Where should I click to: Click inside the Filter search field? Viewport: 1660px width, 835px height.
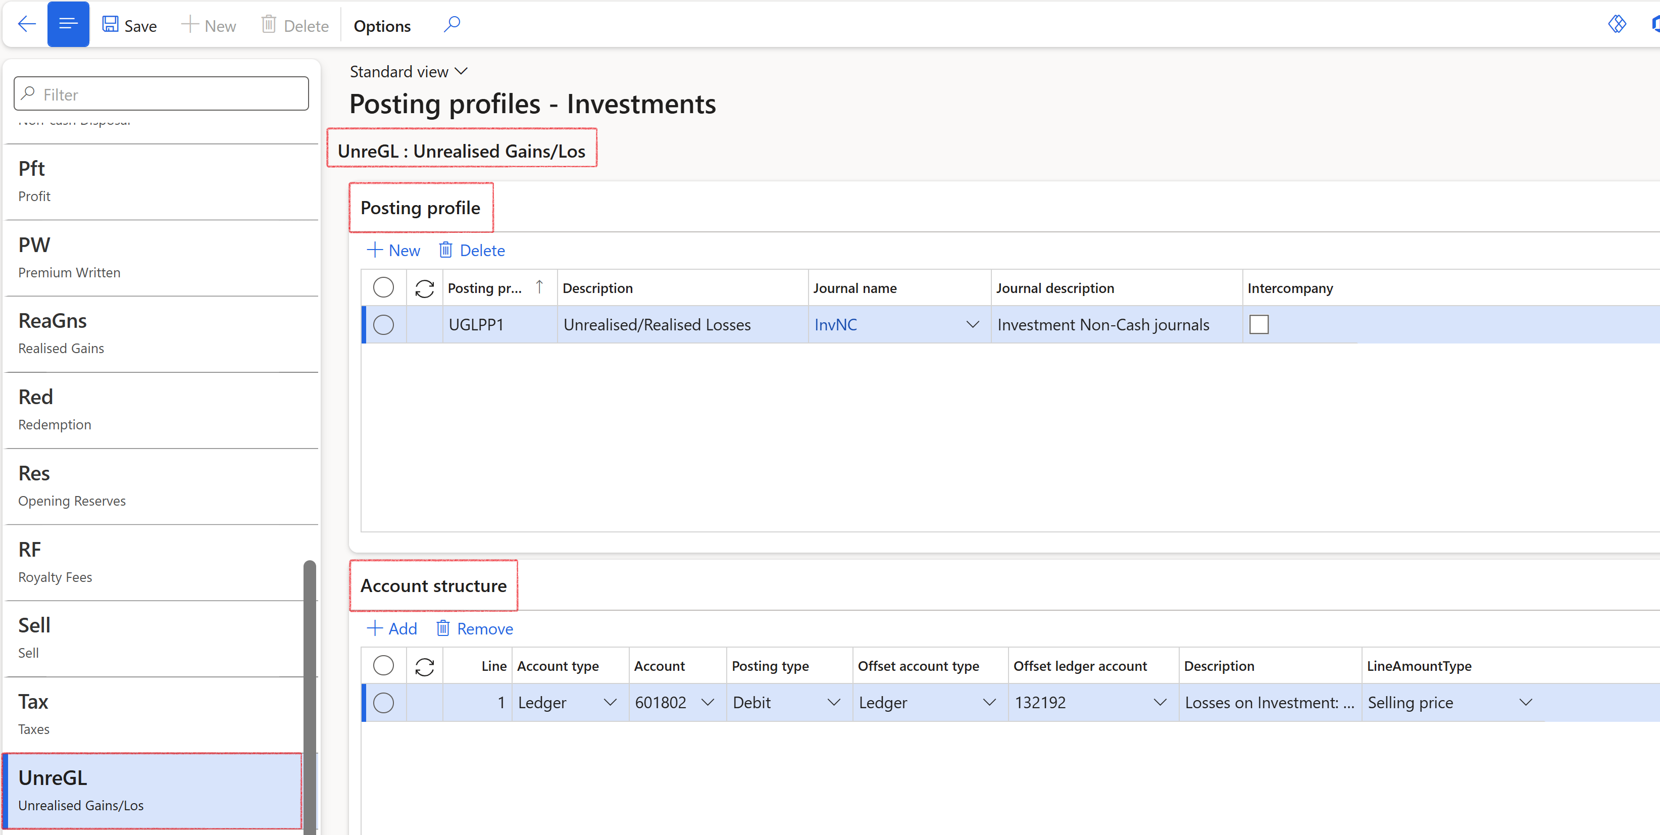pos(161,94)
